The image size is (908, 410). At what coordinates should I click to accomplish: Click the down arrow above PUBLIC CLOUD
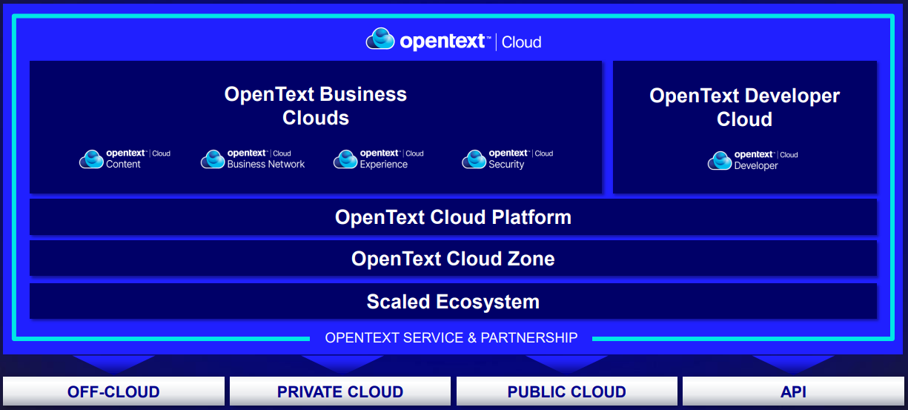[567, 363]
